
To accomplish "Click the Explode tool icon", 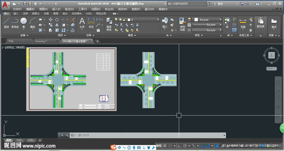I will [73, 25].
